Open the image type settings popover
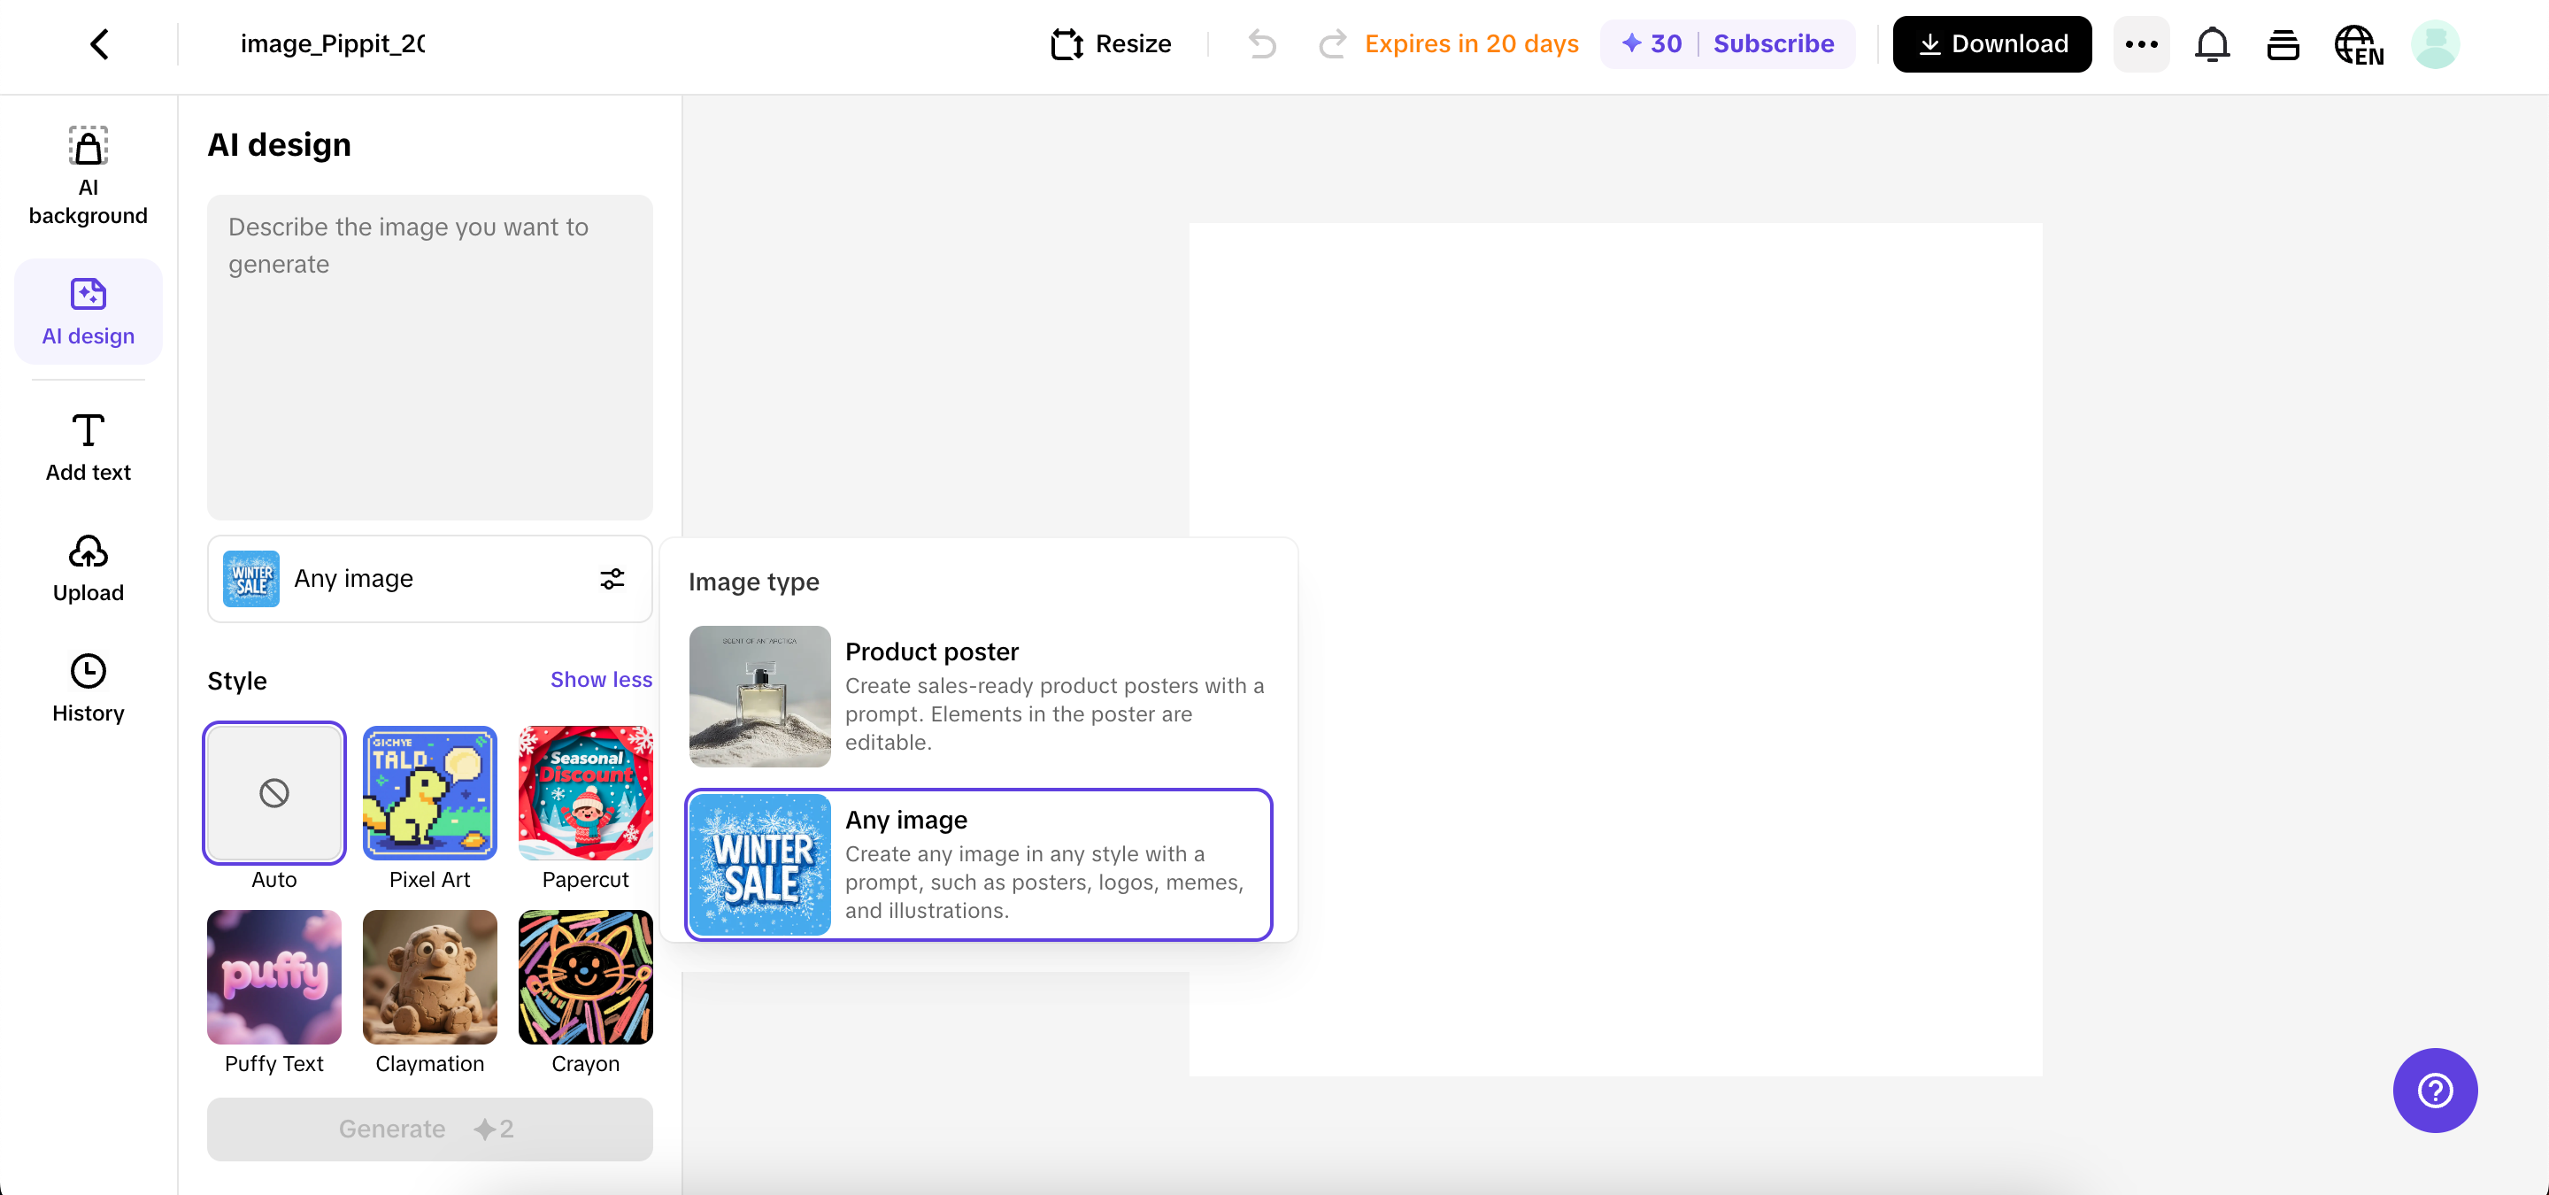Viewport: 2549px width, 1195px height. click(x=612, y=579)
